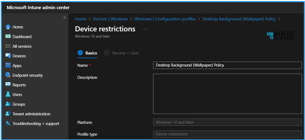Click the Description field label
The image size is (305, 140).
point(87,78)
